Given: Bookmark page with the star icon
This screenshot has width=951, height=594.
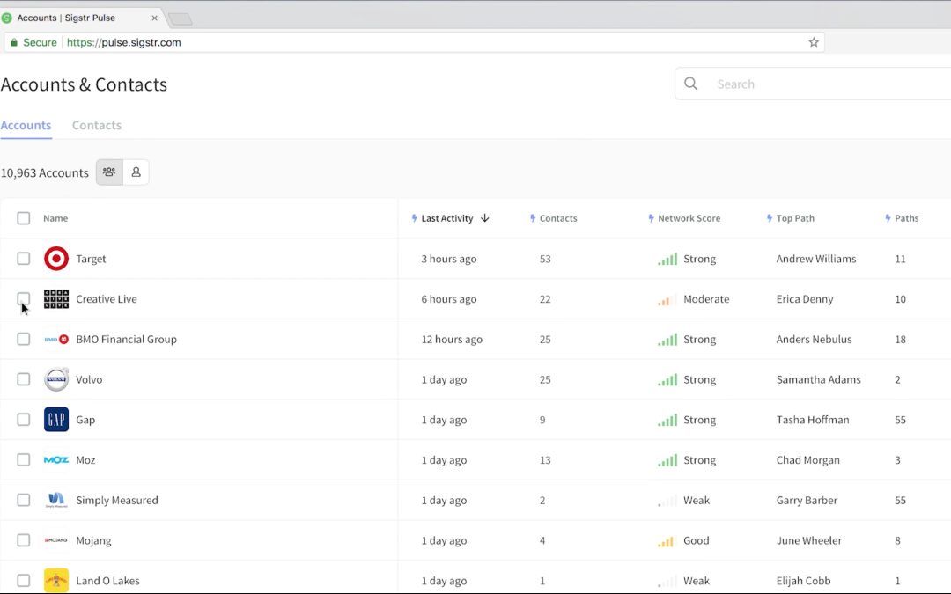Looking at the screenshot, I should pos(814,42).
